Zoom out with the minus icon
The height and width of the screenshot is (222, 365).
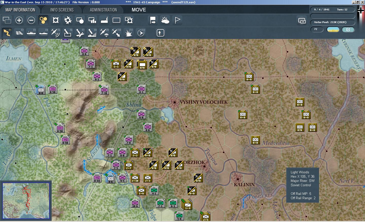[x=31, y=20]
